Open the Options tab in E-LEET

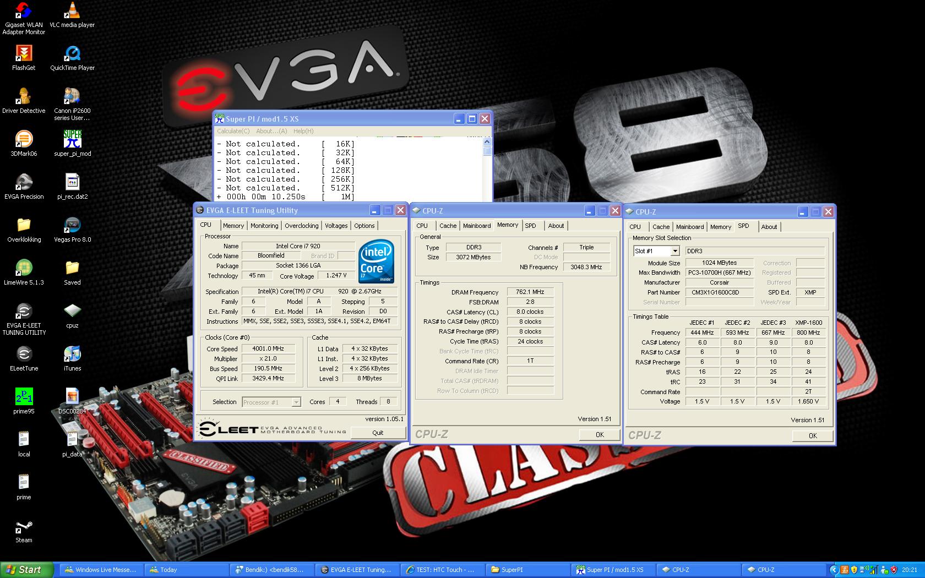[x=364, y=226]
